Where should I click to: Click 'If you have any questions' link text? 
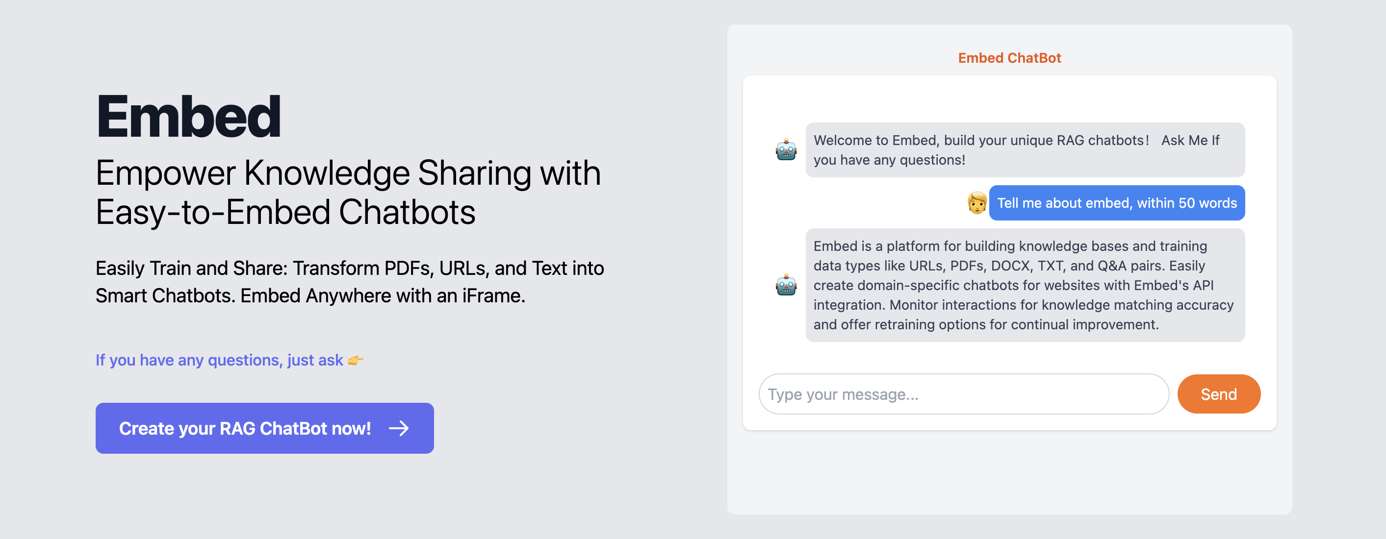tap(219, 360)
